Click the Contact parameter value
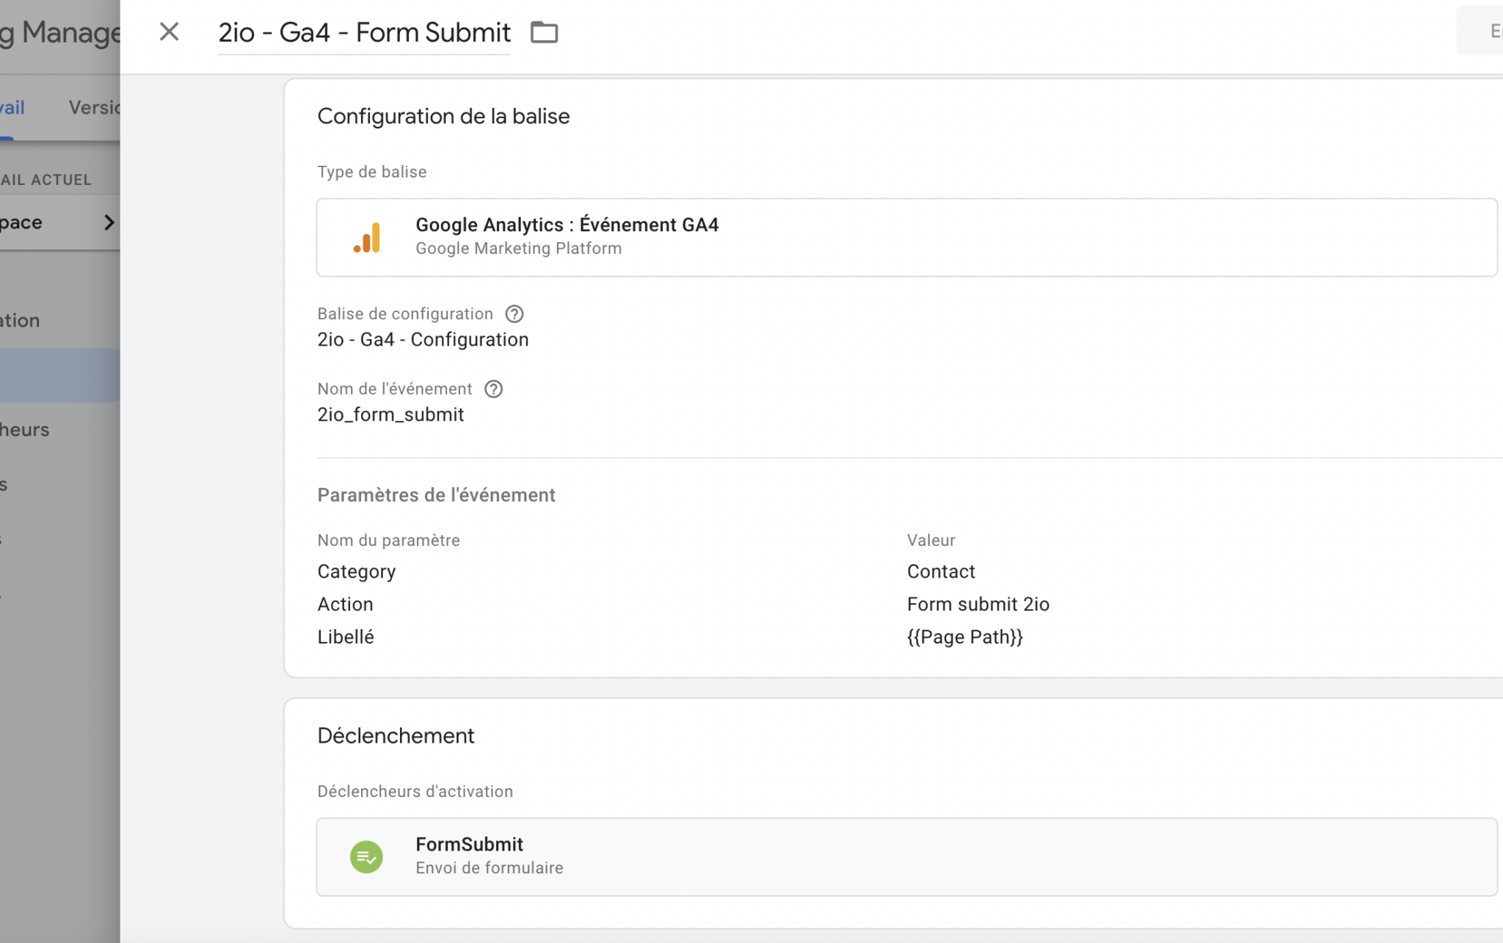 941,572
